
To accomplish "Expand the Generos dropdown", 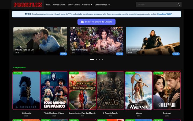I will [87, 5].
